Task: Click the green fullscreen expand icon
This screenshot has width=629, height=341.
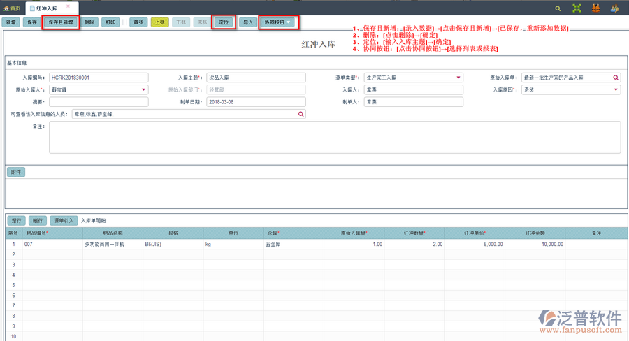Action: 577,8
